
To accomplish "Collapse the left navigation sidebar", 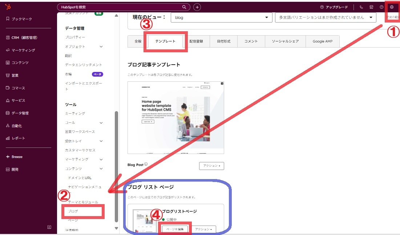I will pyautogui.click(x=49, y=227).
